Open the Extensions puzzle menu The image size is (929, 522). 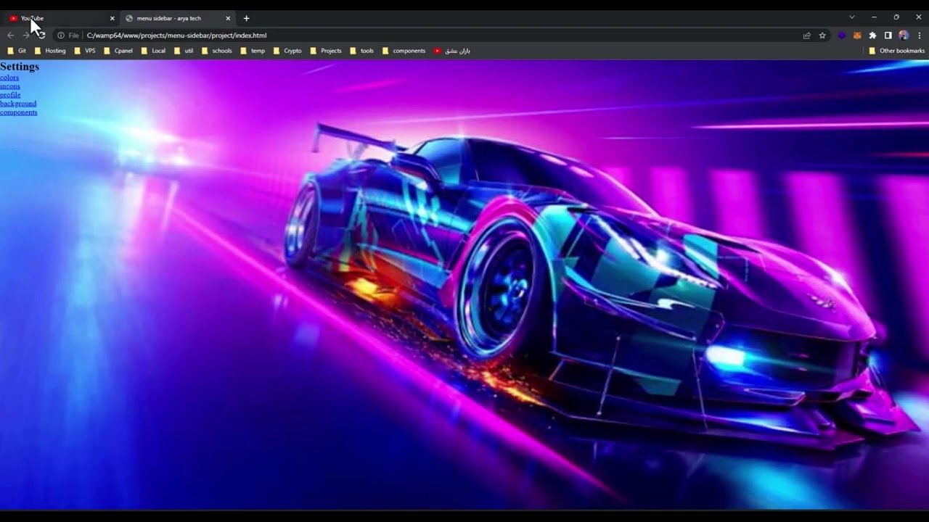click(872, 35)
